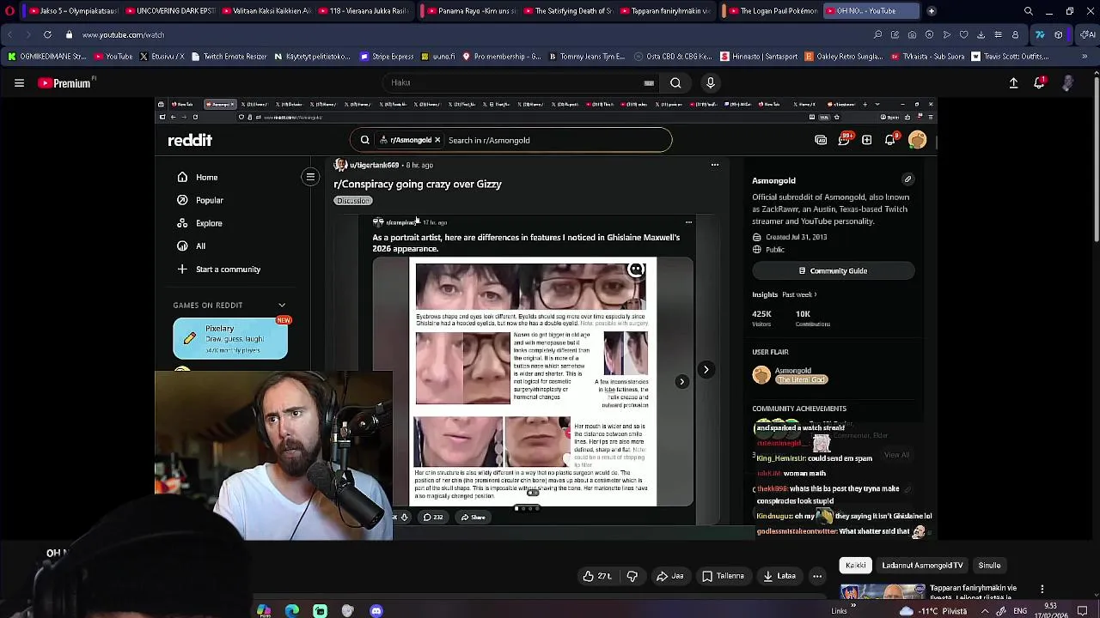Open Microsoft Edge from the taskbar

292,611
